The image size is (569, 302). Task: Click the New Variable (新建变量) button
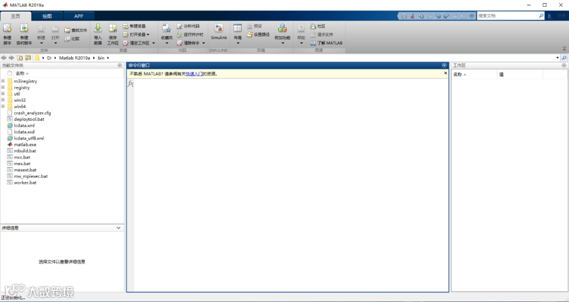coord(134,26)
